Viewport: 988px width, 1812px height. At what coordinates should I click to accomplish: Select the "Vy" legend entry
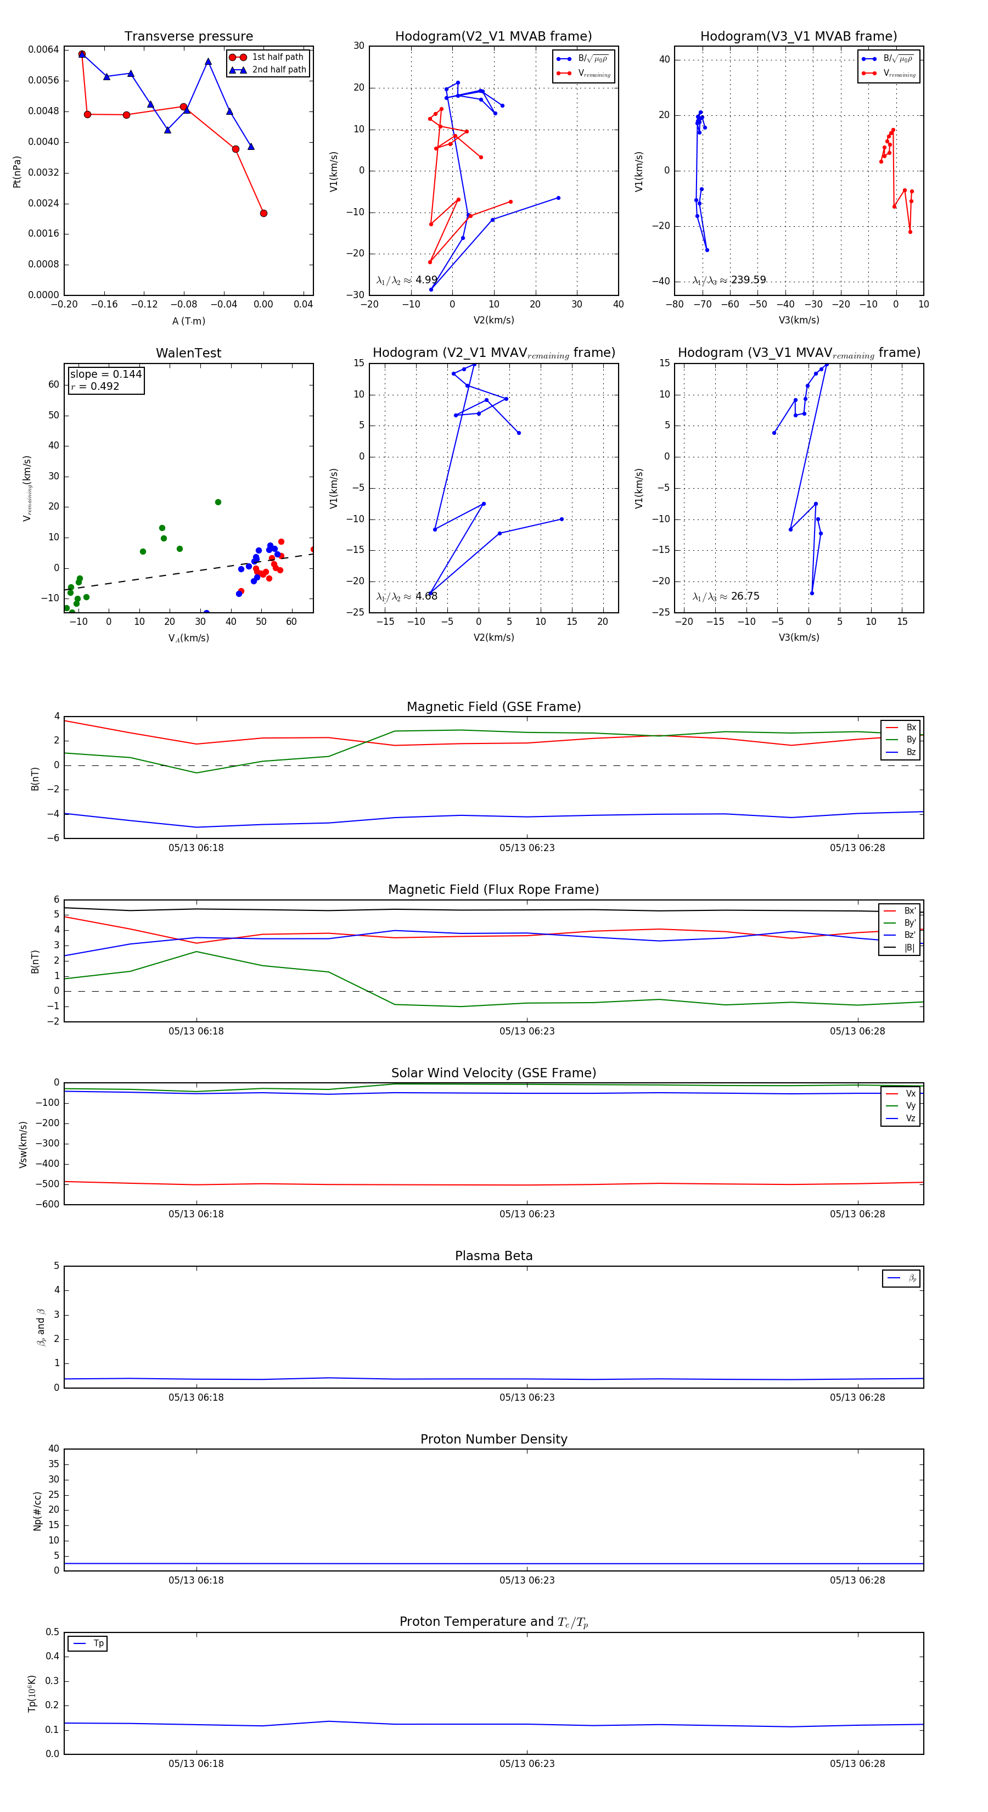901,1106
